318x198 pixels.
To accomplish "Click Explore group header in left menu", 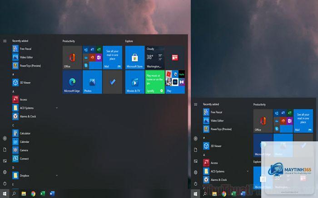I will (129, 41).
